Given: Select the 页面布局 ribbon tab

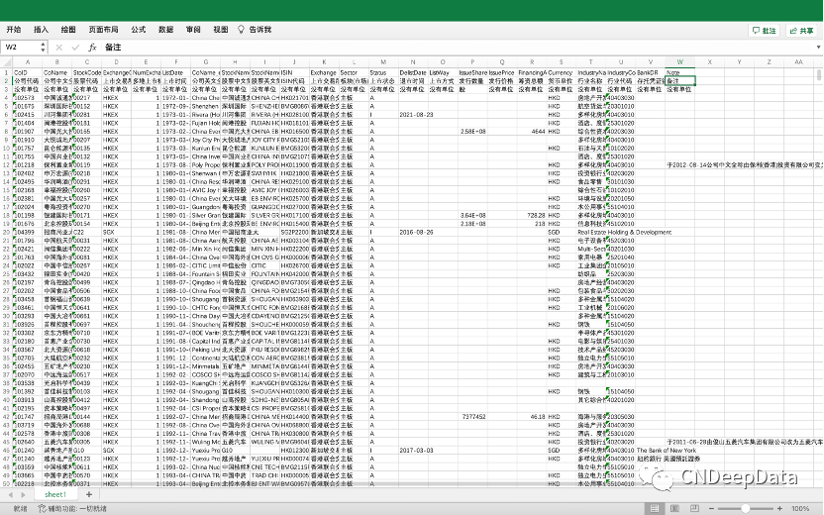Looking at the screenshot, I should [104, 30].
